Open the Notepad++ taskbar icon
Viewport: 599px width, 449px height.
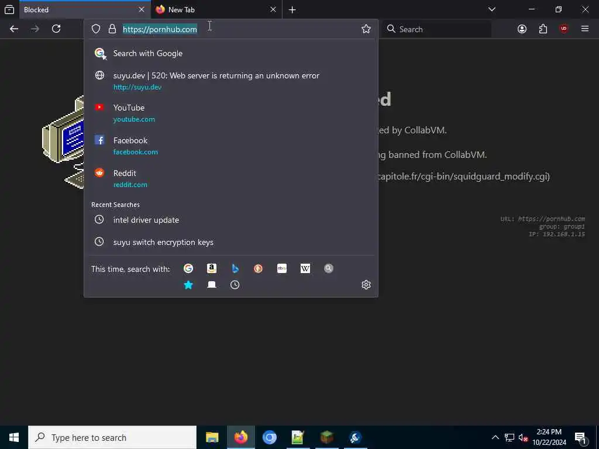(x=298, y=437)
